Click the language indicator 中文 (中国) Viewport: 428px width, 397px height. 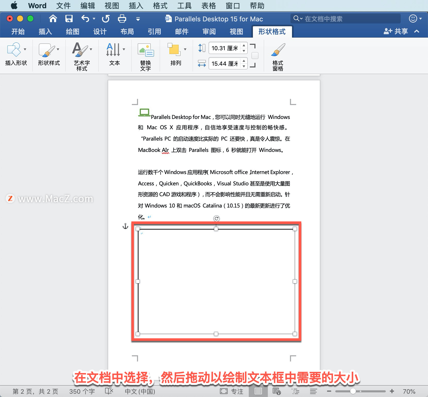[x=140, y=391]
